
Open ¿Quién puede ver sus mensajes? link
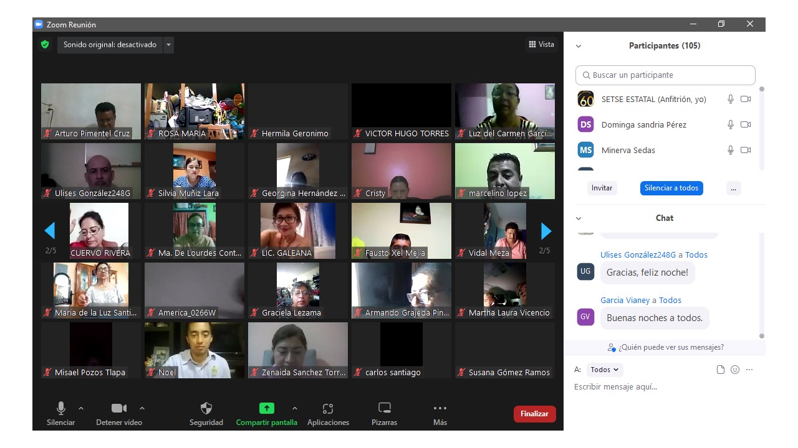click(x=665, y=347)
